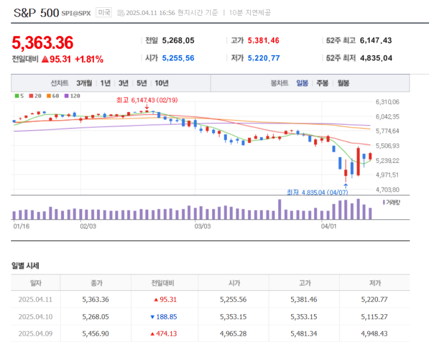This screenshot has height=342, width=429.
Task: Click the 최저 4,835.04 (04/07) chart marker
Action: 317,192
